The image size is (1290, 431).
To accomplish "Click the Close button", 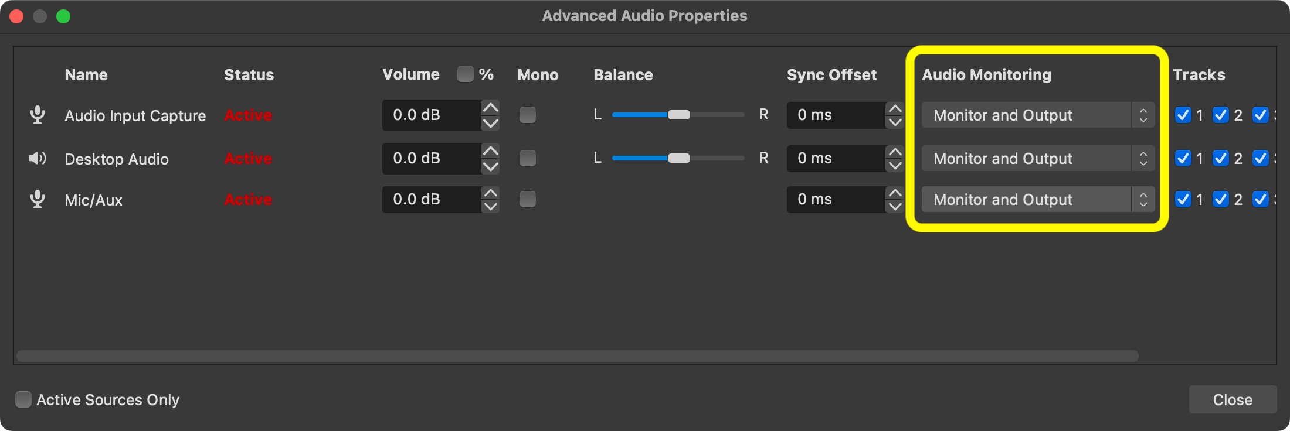I will click(1233, 399).
